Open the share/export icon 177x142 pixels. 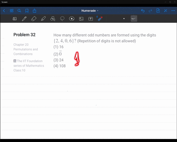[x=34, y=11]
